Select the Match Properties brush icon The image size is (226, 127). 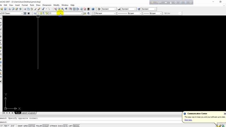(35, 9)
